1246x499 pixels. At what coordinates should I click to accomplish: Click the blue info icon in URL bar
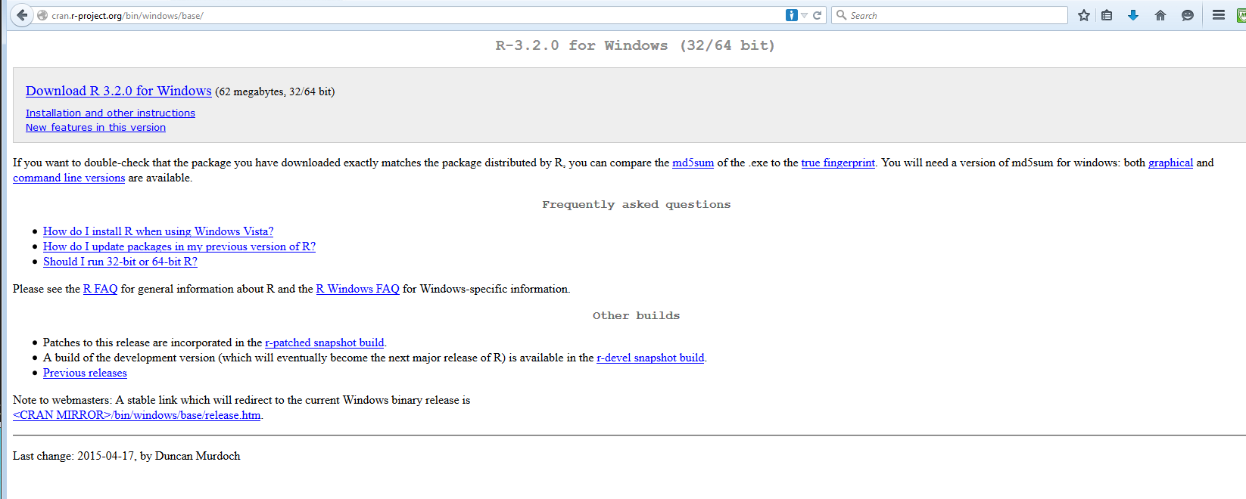click(791, 15)
